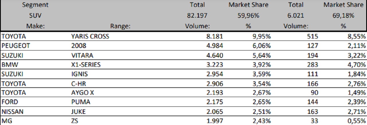Select the Make: column header
Image resolution: width=367 pixels, height=125 pixels.
[35, 26]
